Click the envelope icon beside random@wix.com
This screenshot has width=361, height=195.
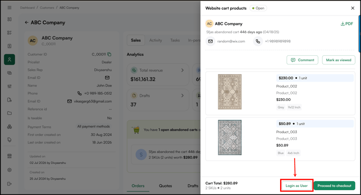pyautogui.click(x=211, y=41)
